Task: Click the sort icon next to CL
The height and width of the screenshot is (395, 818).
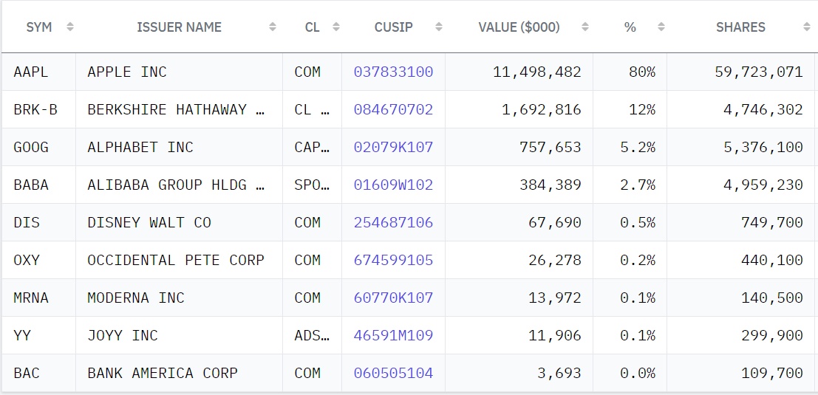Action: click(336, 27)
